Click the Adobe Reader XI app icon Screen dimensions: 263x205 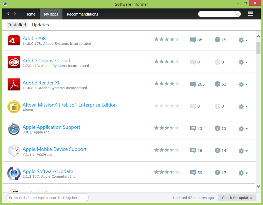tap(14, 84)
